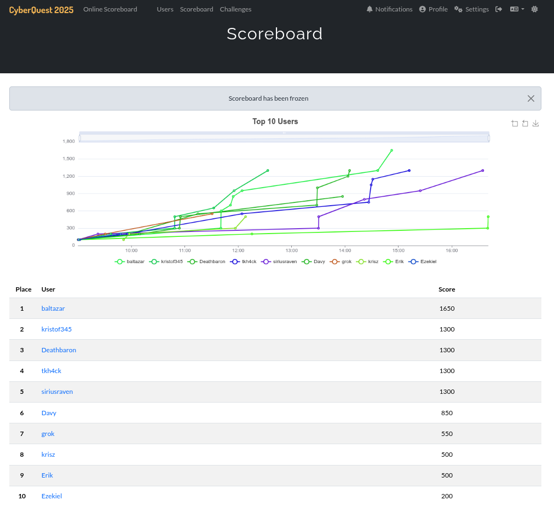This screenshot has height=506, width=554.
Task: Open kristof345's user profile link
Action: click(56, 329)
